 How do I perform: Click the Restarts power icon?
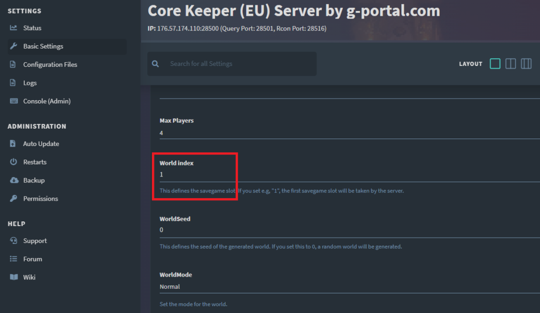13,162
